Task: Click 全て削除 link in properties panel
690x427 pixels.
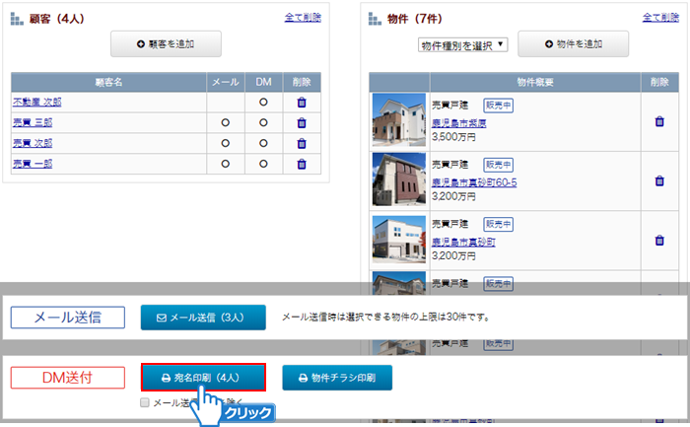Action: click(660, 18)
